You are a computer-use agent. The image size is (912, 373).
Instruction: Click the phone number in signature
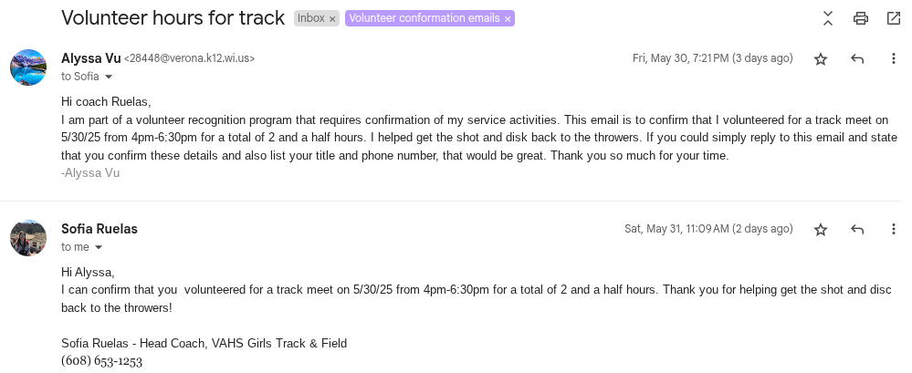tap(101, 361)
